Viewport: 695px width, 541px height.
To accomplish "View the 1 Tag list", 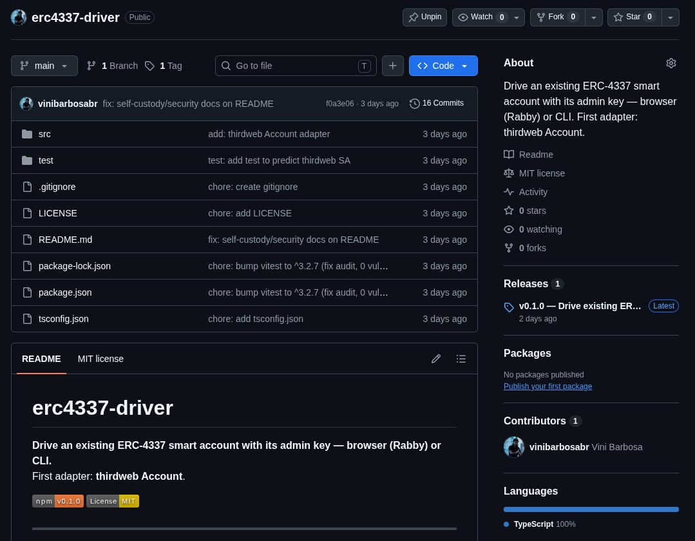I will click(x=164, y=66).
